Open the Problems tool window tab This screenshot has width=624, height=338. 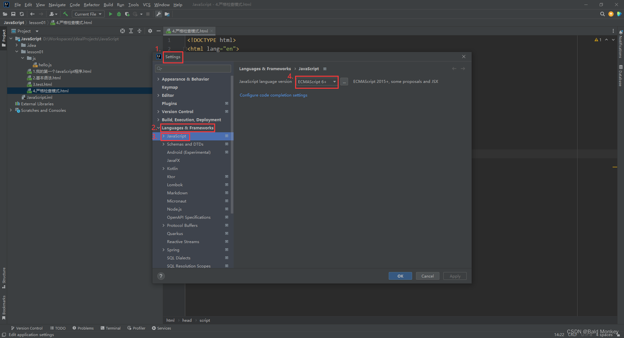coord(83,328)
